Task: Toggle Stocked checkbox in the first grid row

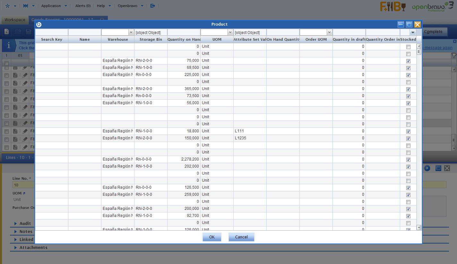Action: 408,47
